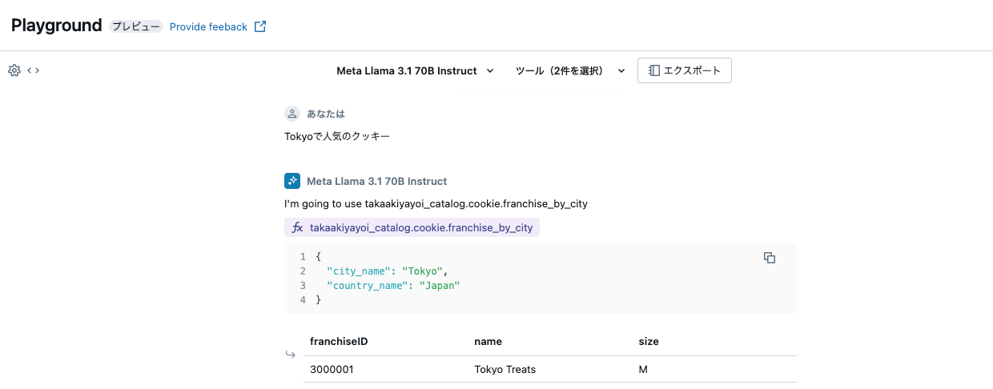Open the Meta Llama 3.1 70B Instruct model dropdown
The image size is (993, 389).
(415, 70)
